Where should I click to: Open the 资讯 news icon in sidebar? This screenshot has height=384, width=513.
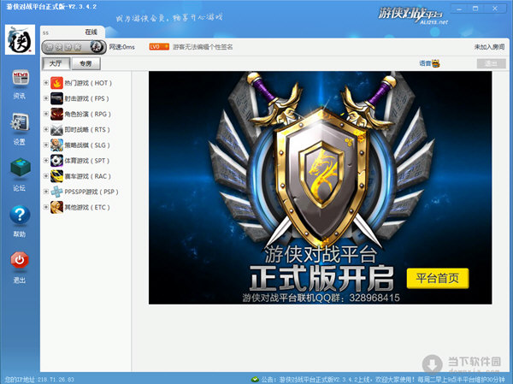(21, 78)
